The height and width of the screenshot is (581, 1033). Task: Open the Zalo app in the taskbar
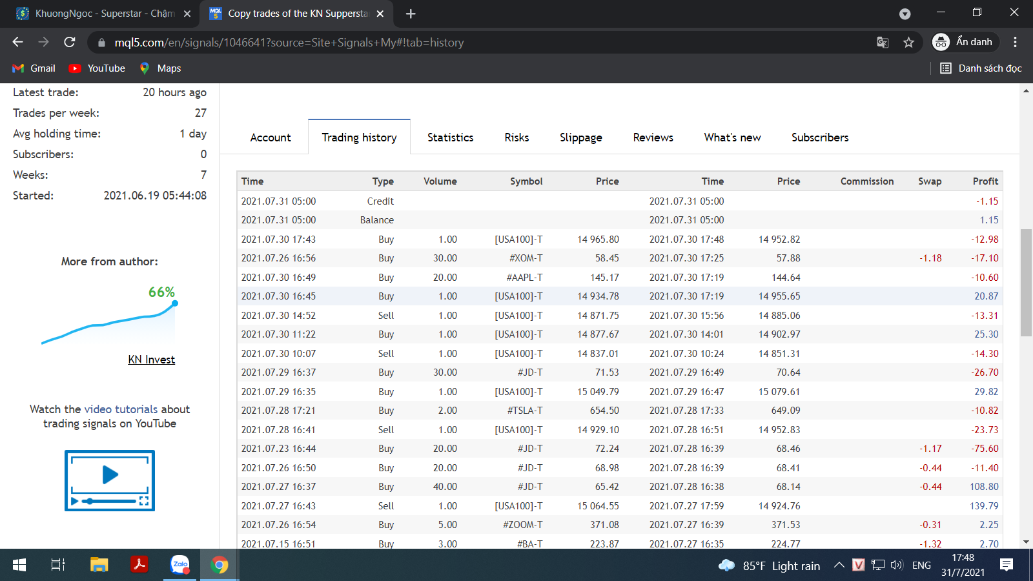coord(179,565)
